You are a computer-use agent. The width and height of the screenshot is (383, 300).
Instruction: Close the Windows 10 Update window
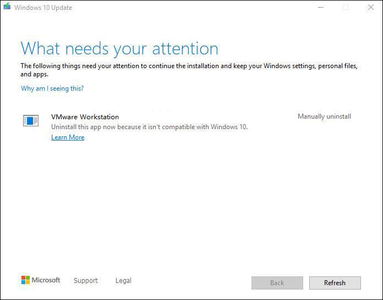(x=370, y=8)
